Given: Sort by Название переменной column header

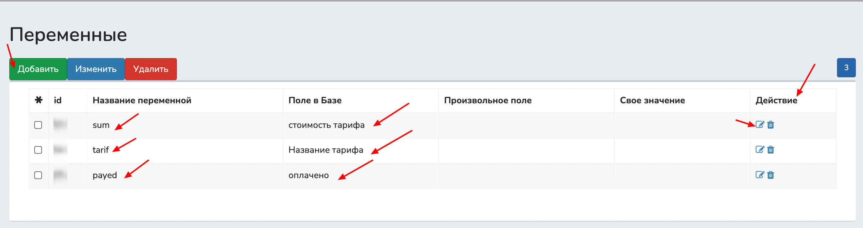Looking at the screenshot, I should click(142, 100).
